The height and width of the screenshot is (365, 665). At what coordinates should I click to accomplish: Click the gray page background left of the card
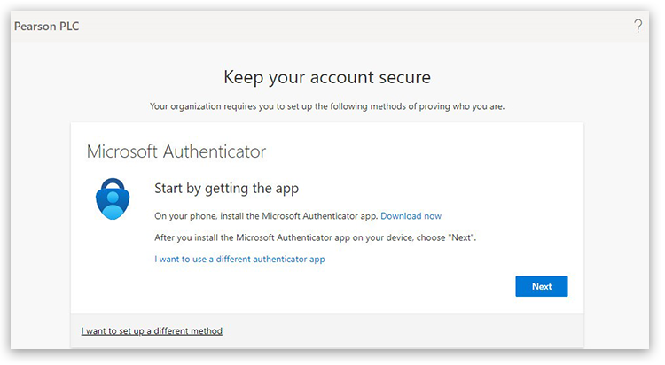40,221
